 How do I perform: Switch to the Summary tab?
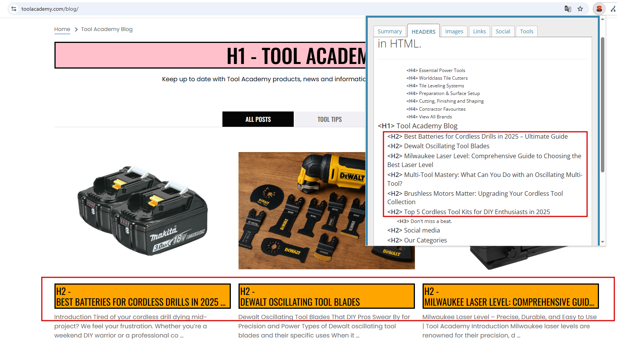click(x=390, y=31)
